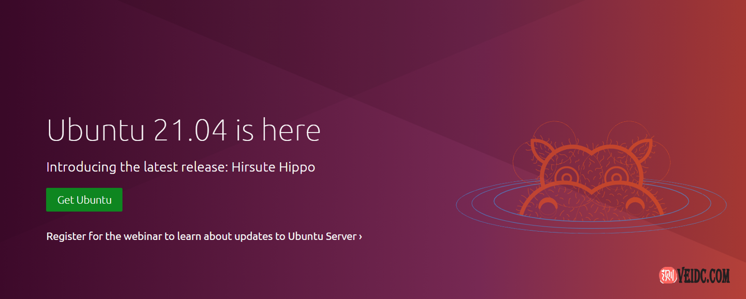Open the Ubuntu Server webinar registration link

point(204,236)
